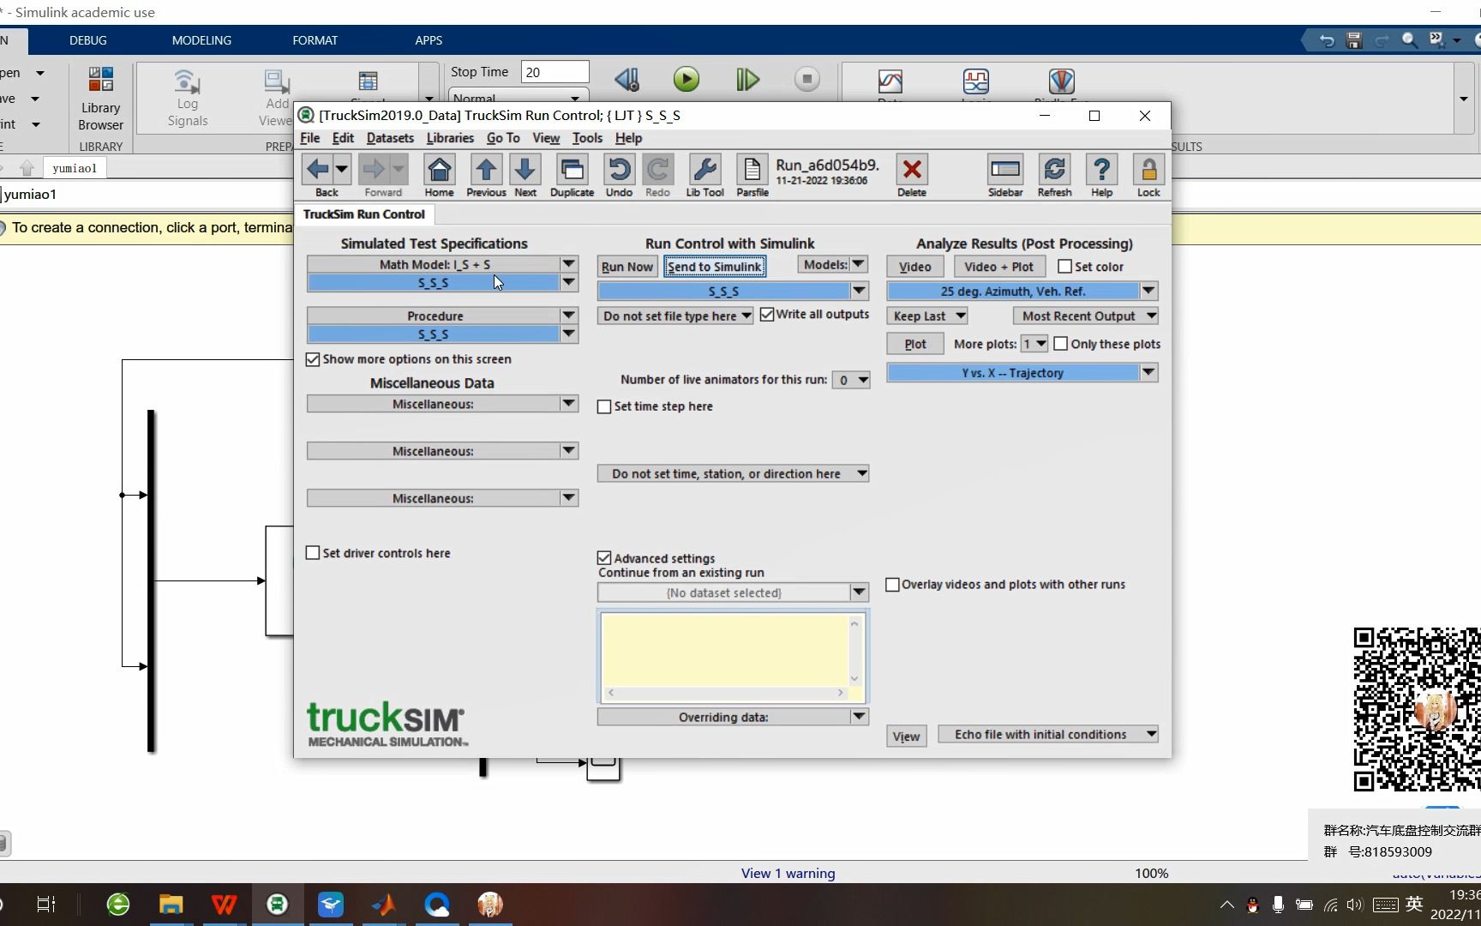Uncheck Advanced settings
This screenshot has width=1481, height=926.
pyautogui.click(x=604, y=558)
